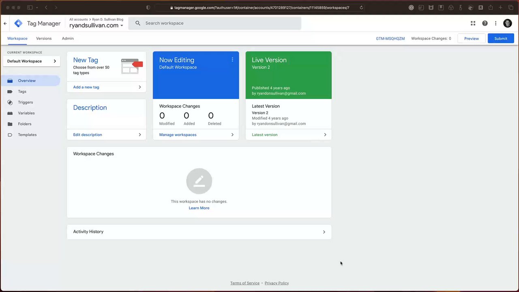The image size is (519, 292).
Task: Click the Tag Manager logo icon
Action: pyautogui.click(x=18, y=24)
